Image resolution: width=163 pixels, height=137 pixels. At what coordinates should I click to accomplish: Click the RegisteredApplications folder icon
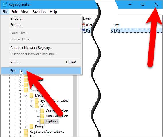[26, 132]
